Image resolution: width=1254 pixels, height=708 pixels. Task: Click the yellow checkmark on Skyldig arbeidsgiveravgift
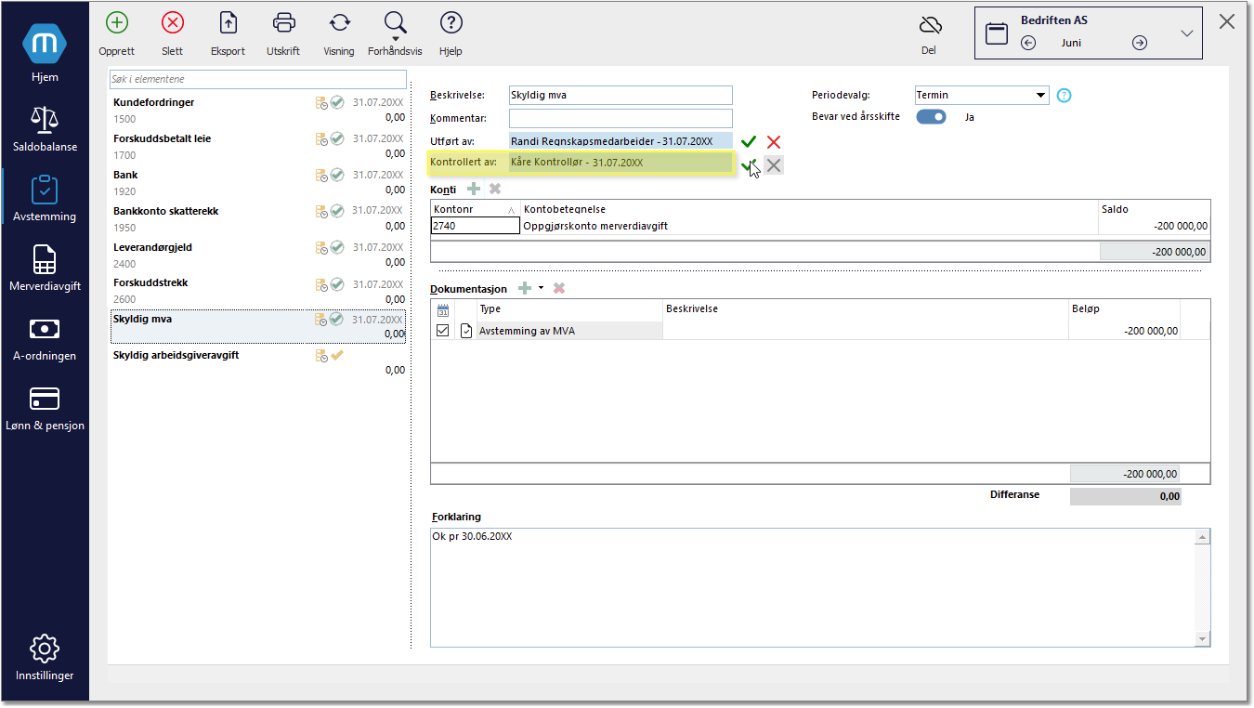337,355
